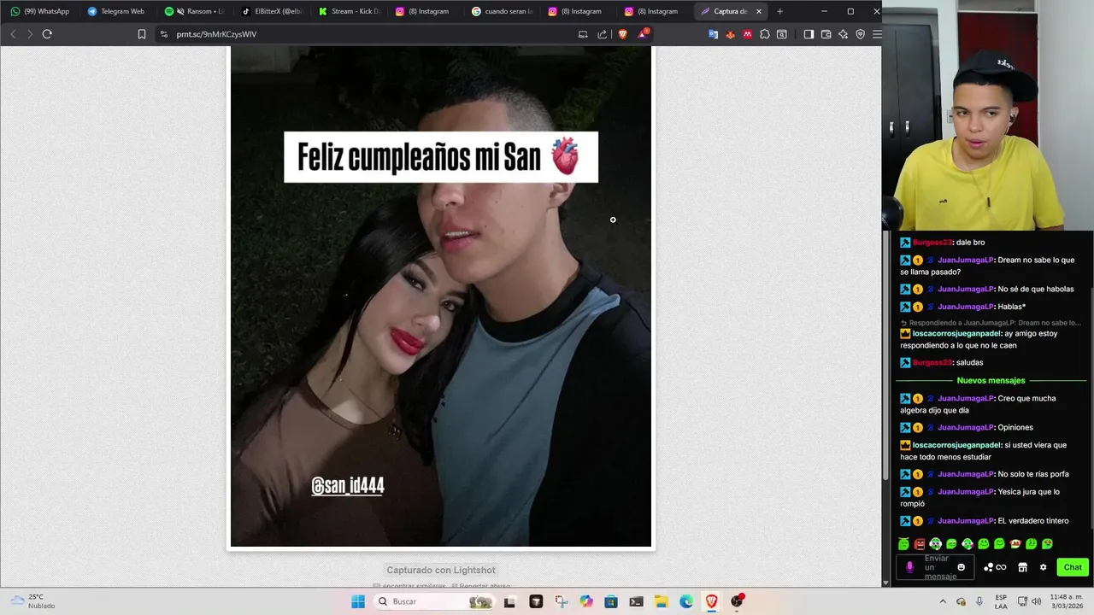Open Brave Rewards triangle icon
The height and width of the screenshot is (615, 1094).
pyautogui.click(x=642, y=34)
